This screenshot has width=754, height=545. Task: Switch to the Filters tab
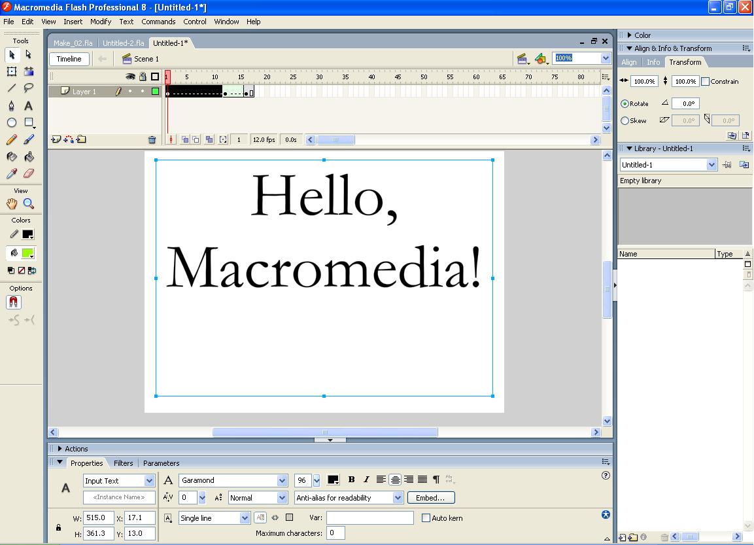coord(123,463)
